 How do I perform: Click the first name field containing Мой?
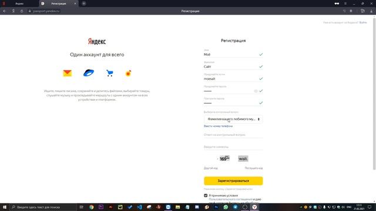click(x=233, y=55)
